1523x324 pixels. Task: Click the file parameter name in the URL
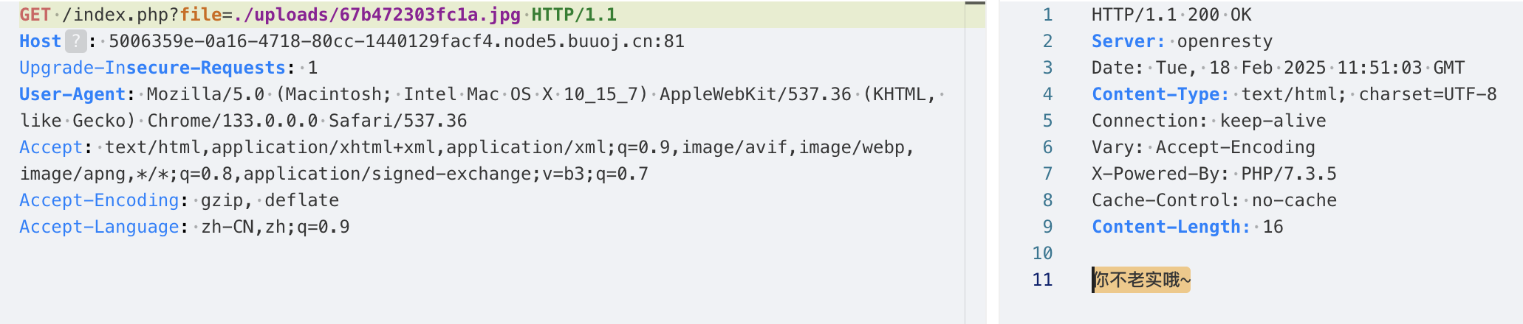click(201, 15)
